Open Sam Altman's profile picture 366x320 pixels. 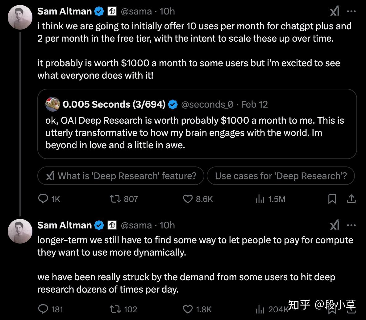click(x=20, y=17)
